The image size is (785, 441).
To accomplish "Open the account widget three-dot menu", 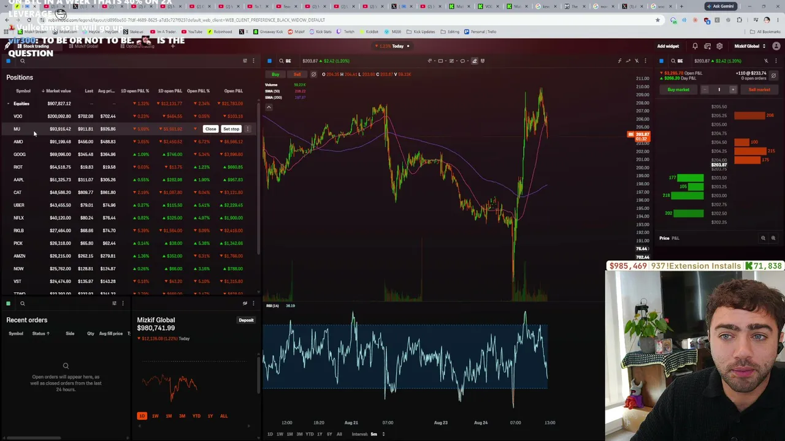I will tap(253, 303).
